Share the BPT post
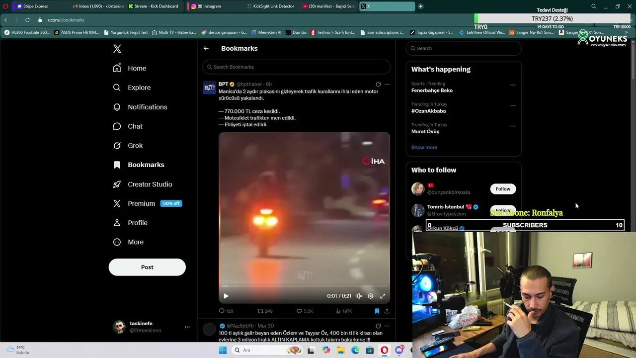 387,311
